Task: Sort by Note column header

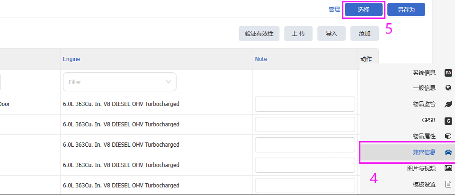Action: [x=261, y=59]
